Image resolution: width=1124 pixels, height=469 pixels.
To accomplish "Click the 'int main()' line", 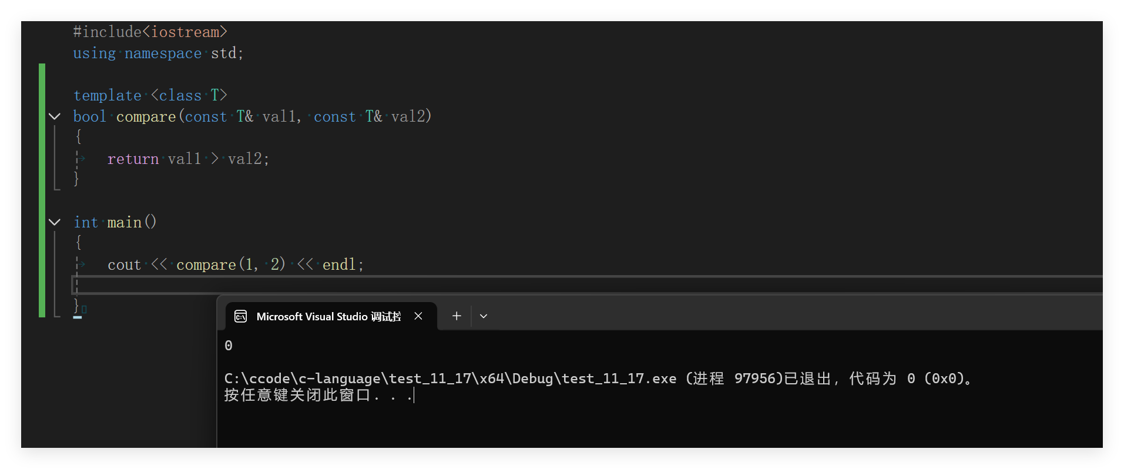I will [x=115, y=222].
